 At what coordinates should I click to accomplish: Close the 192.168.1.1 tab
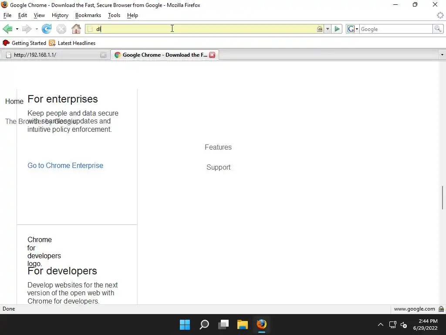(103, 55)
